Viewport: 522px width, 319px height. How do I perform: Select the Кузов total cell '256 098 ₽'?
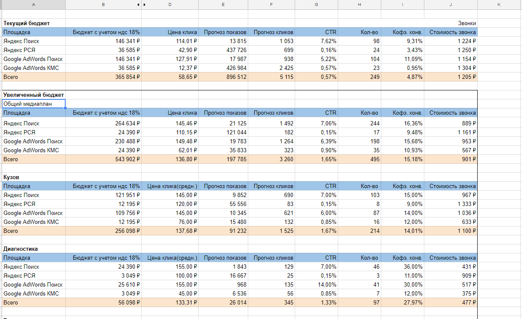(103, 231)
